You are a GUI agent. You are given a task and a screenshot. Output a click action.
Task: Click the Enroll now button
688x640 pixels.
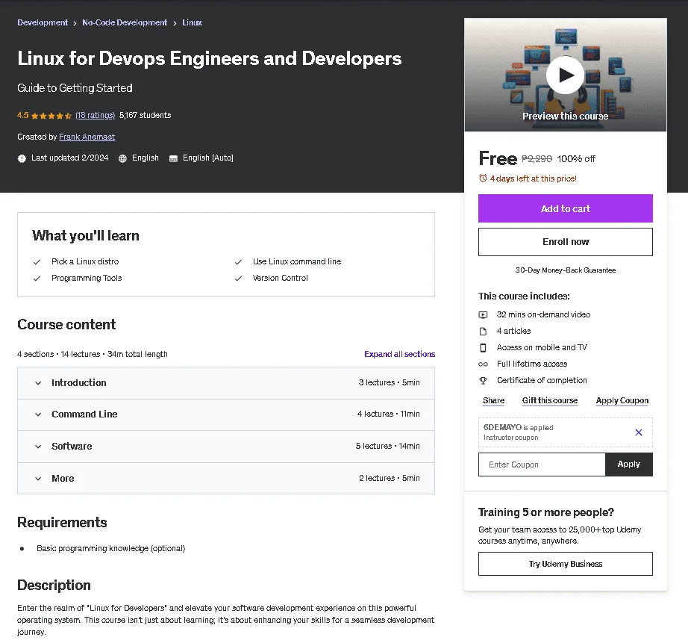click(565, 242)
